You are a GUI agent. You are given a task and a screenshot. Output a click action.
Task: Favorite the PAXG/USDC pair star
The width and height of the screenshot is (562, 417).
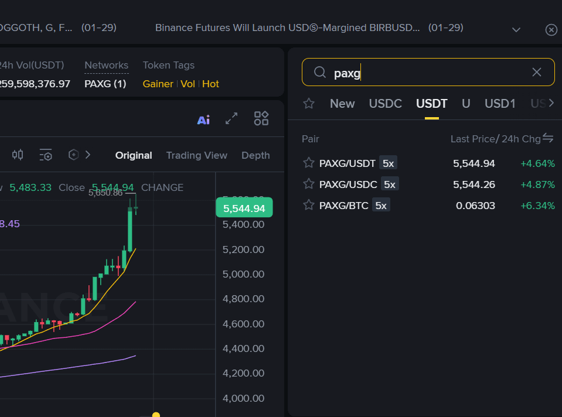coord(309,184)
